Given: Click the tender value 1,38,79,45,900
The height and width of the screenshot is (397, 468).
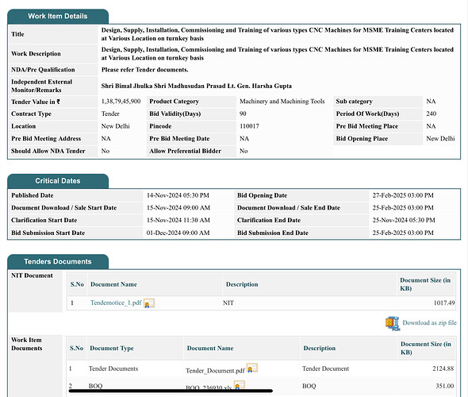Looking at the screenshot, I should pyautogui.click(x=121, y=102).
